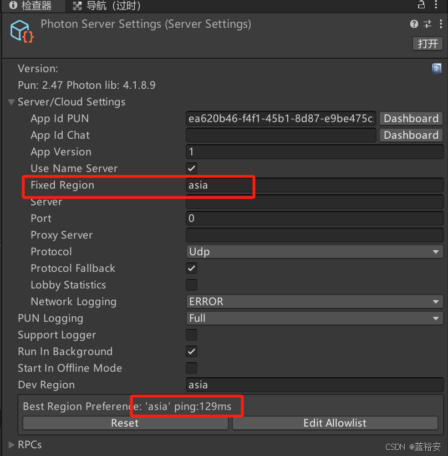This screenshot has width=448, height=456.
Task: Click the App Id PUN input field
Action: [281, 119]
